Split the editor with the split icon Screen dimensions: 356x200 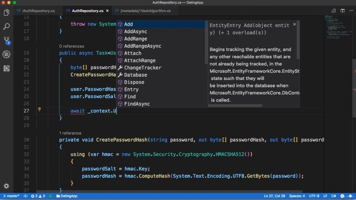click(342, 11)
